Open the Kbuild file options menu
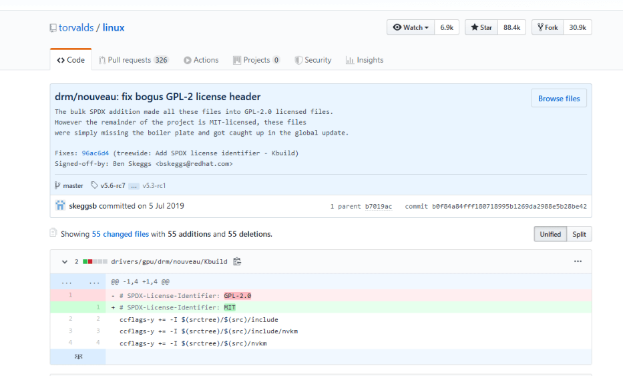Viewport: 623px width, 376px height. tap(578, 261)
